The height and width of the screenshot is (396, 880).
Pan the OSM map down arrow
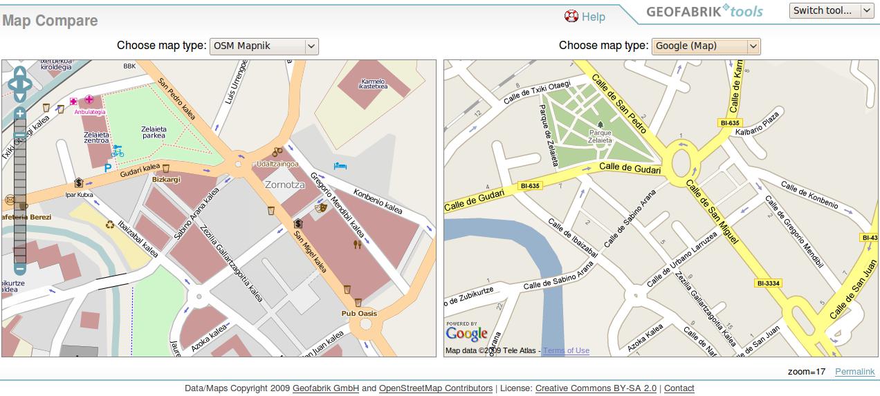pyautogui.click(x=19, y=97)
